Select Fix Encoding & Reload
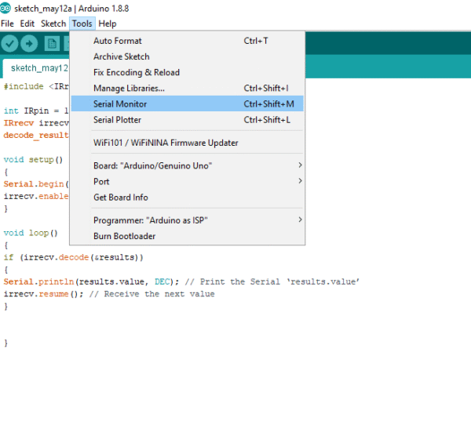The width and height of the screenshot is (471, 428). 137,72
